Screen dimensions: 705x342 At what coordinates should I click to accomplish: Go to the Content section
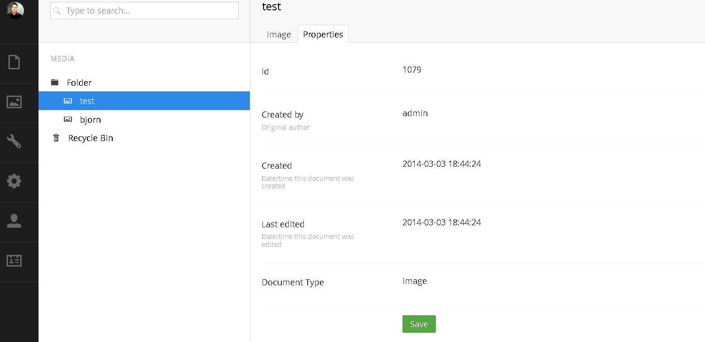[x=14, y=62]
